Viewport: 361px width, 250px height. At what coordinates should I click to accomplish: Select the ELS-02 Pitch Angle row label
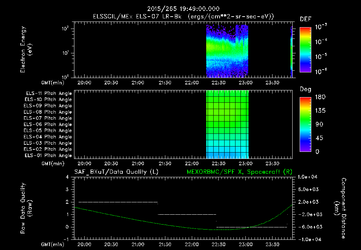point(48,149)
